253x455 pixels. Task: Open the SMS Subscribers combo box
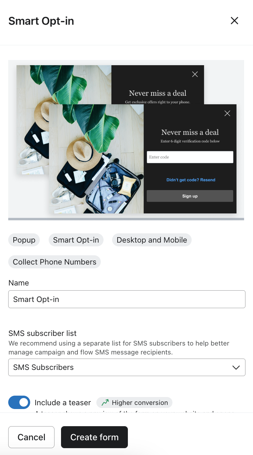tap(127, 367)
